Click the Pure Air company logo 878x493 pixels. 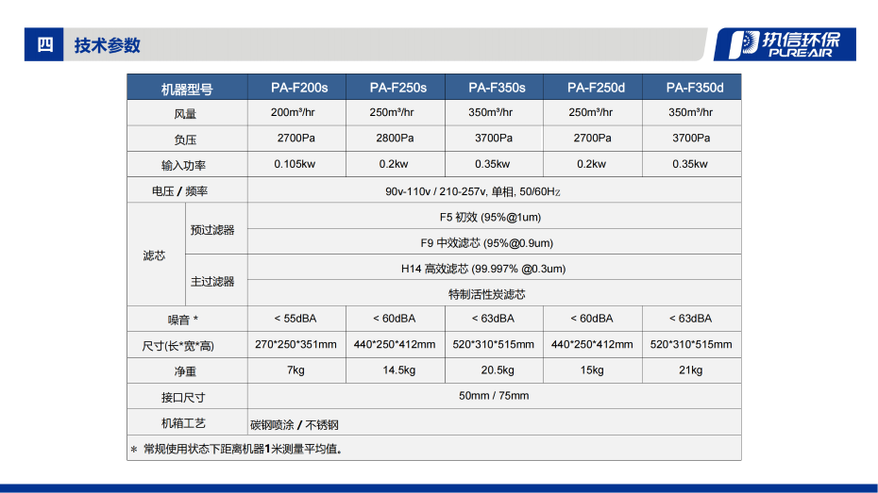click(x=785, y=44)
